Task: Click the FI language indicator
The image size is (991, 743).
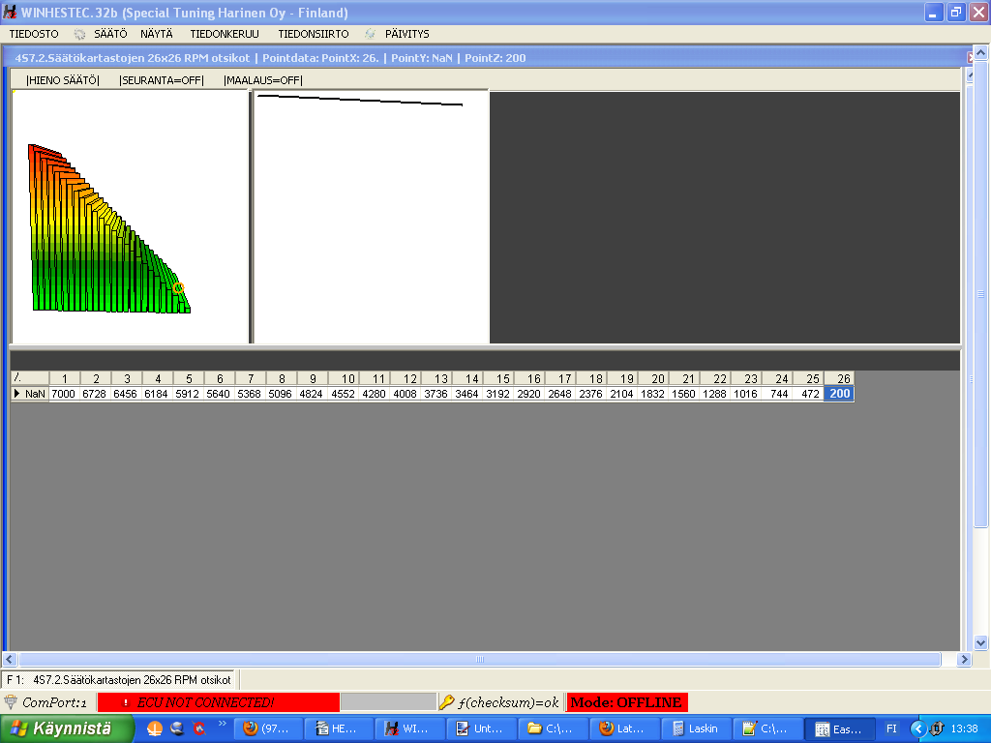Action: pos(891,728)
